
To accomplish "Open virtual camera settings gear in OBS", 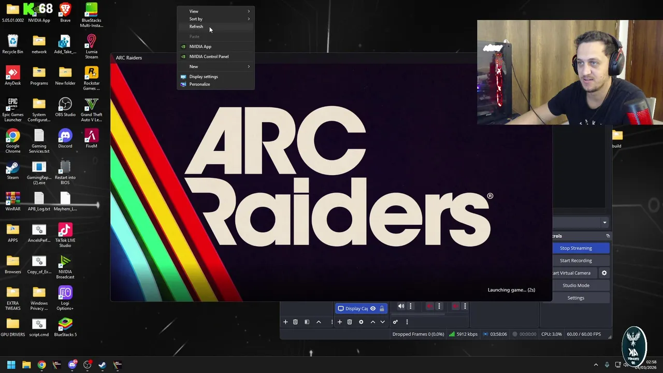I will [604, 273].
